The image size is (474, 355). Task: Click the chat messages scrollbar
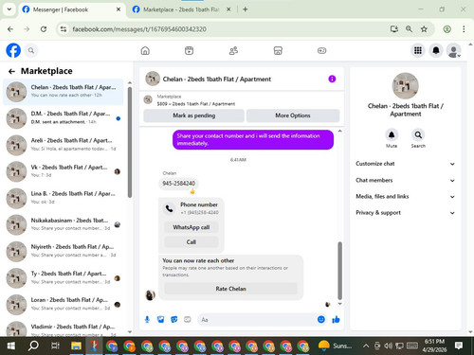340,271
